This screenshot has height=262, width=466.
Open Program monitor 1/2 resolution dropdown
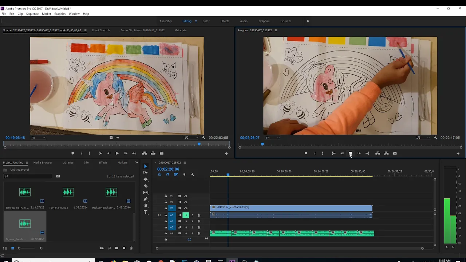423,138
